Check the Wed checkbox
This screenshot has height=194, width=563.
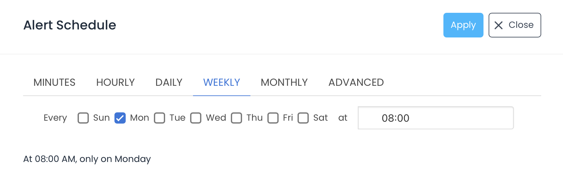pyautogui.click(x=196, y=118)
